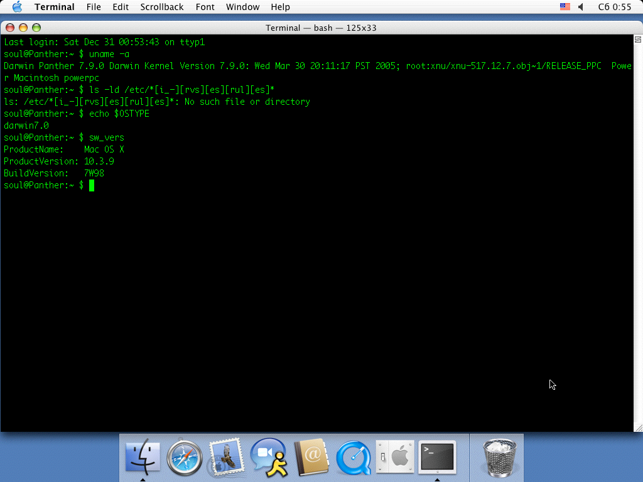Viewport: 643px width, 482px height.
Task: Open the File menu
Action: point(94,7)
